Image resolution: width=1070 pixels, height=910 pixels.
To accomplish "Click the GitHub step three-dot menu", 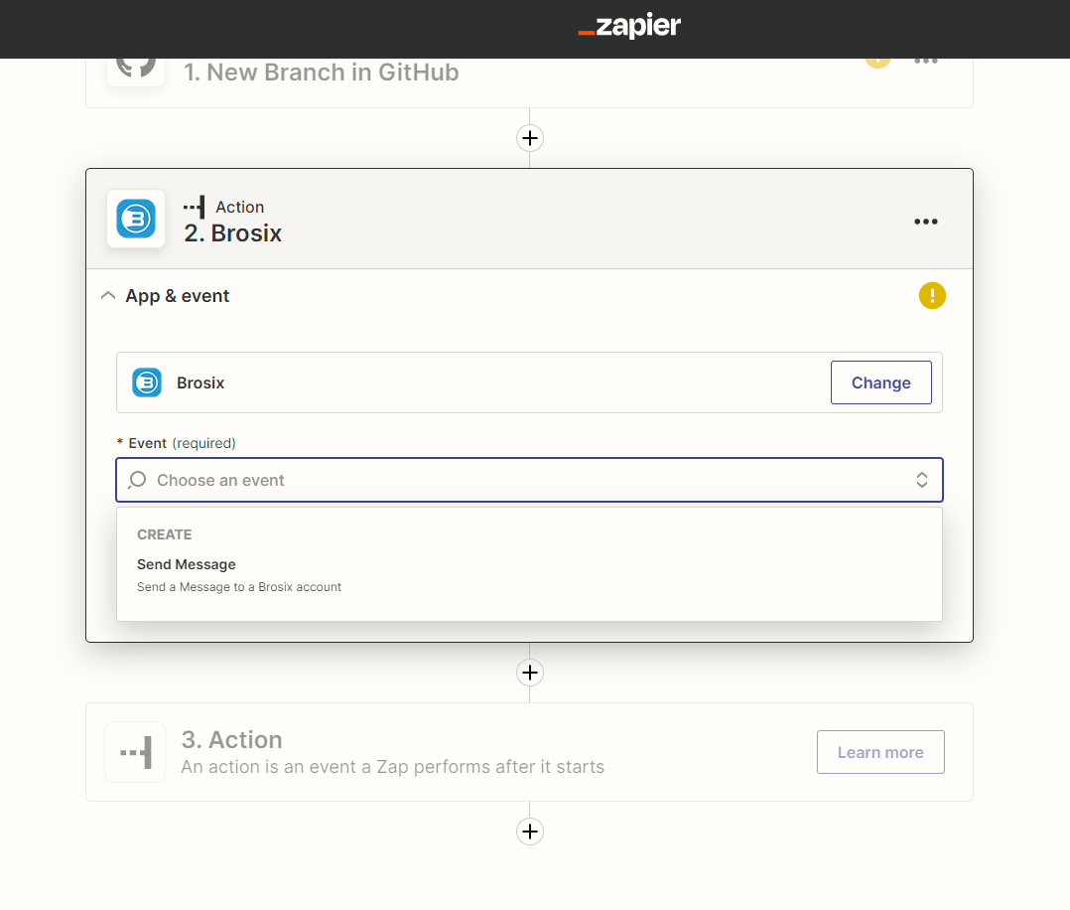I will click(925, 62).
